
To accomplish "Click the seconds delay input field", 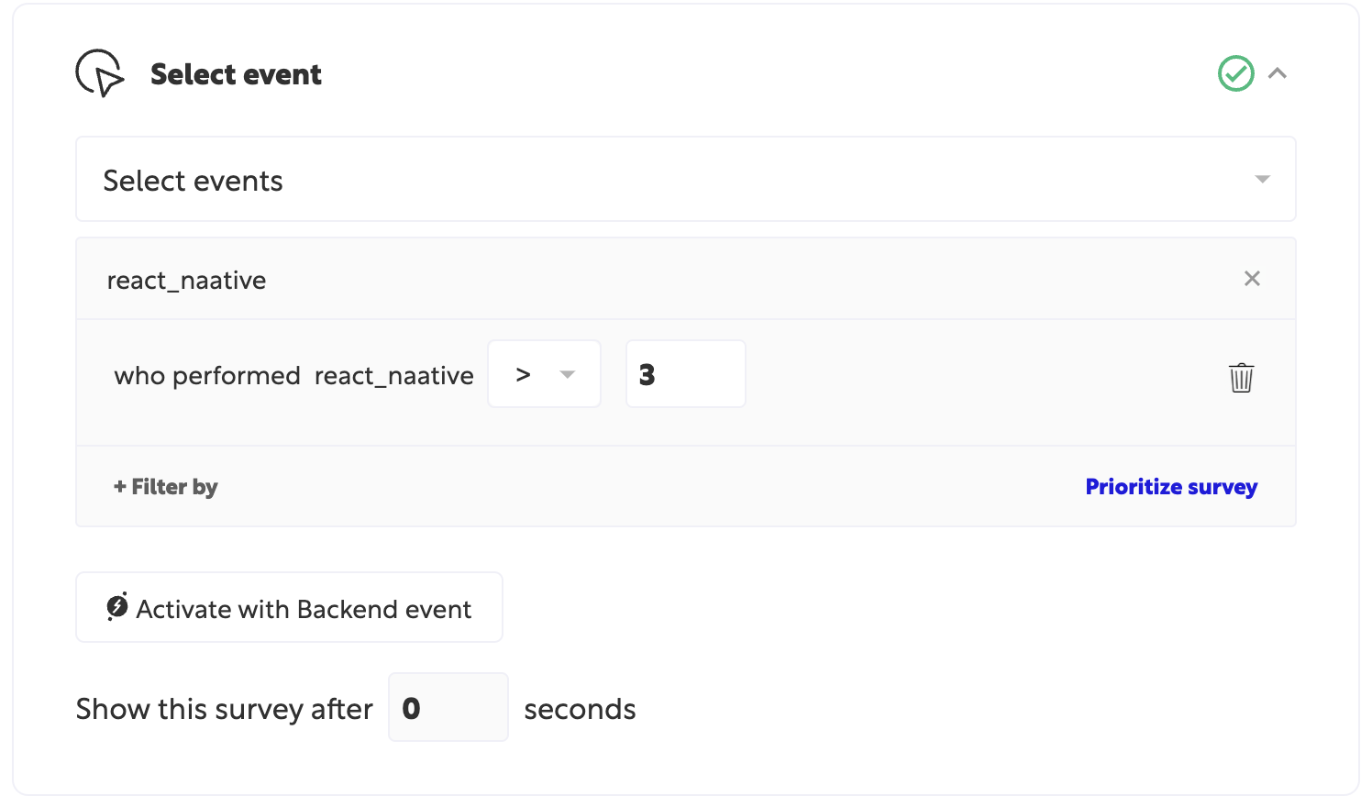I will [x=448, y=708].
